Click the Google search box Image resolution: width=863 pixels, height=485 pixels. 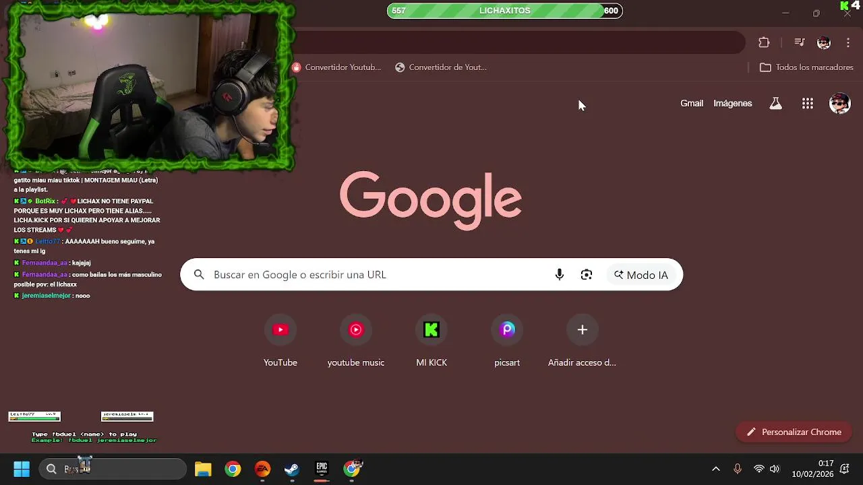431,275
